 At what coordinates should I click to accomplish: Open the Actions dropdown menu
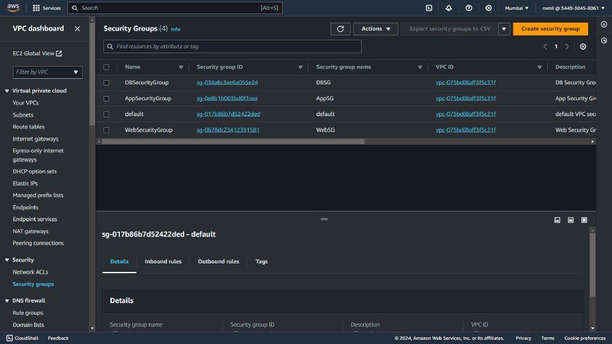[375, 29]
